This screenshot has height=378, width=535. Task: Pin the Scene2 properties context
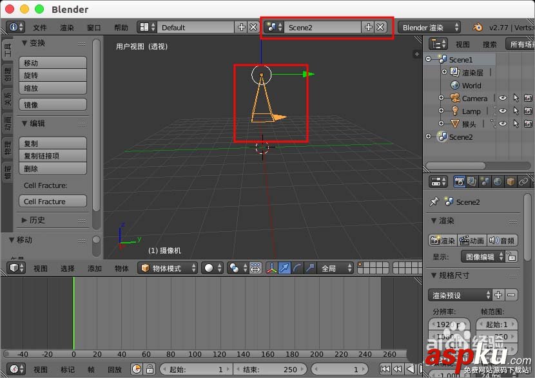click(x=434, y=202)
